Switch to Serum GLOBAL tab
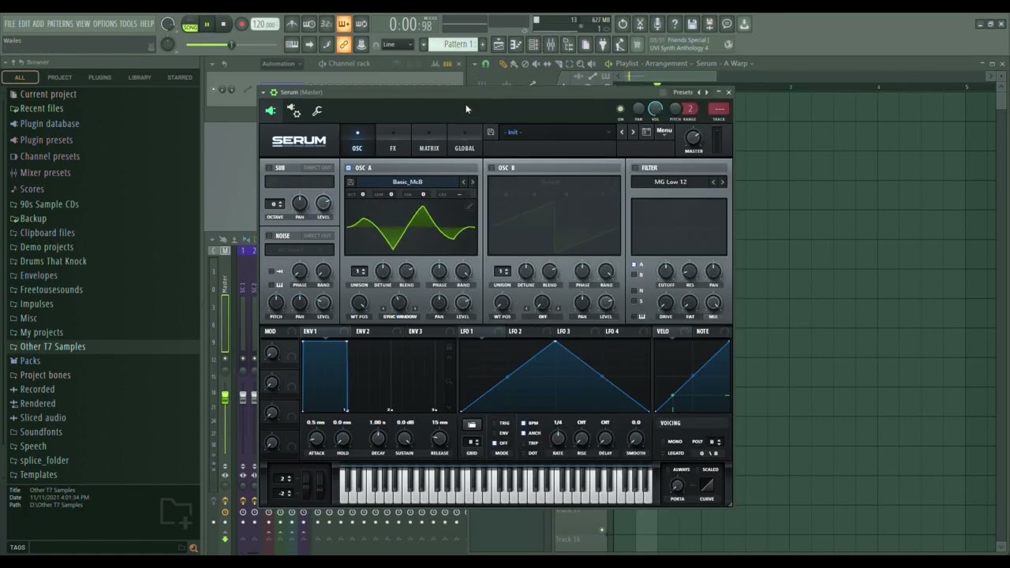This screenshot has width=1010, height=568. [x=465, y=142]
